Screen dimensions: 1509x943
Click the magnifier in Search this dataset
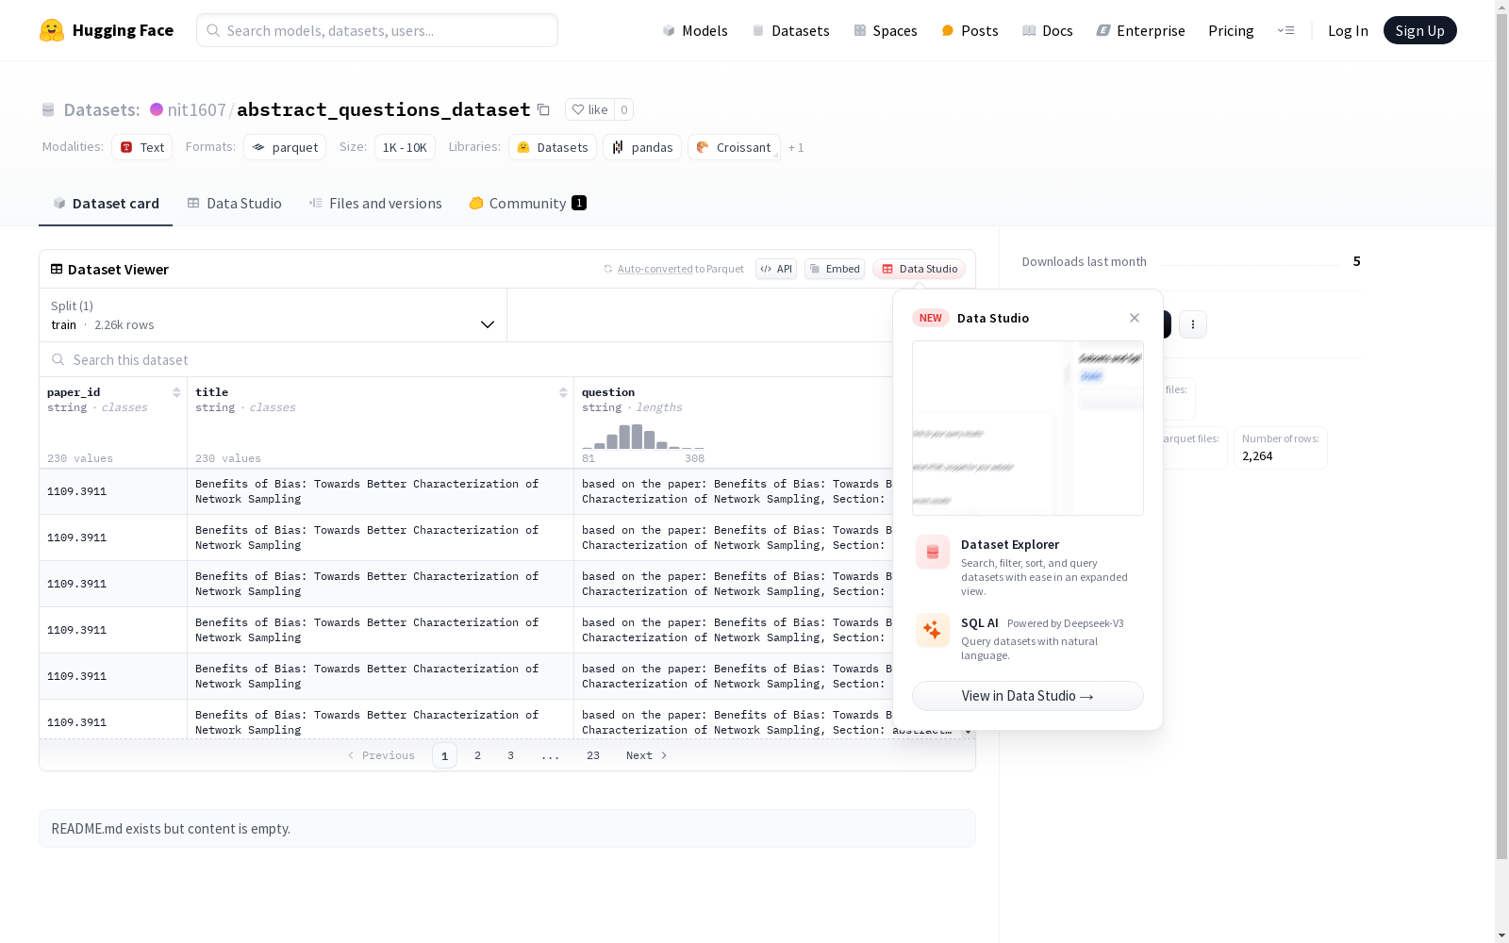click(x=58, y=359)
